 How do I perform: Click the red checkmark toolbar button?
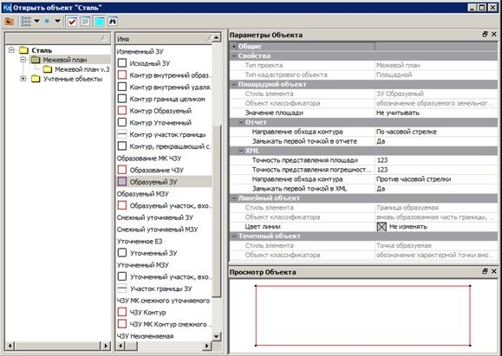coord(72,22)
